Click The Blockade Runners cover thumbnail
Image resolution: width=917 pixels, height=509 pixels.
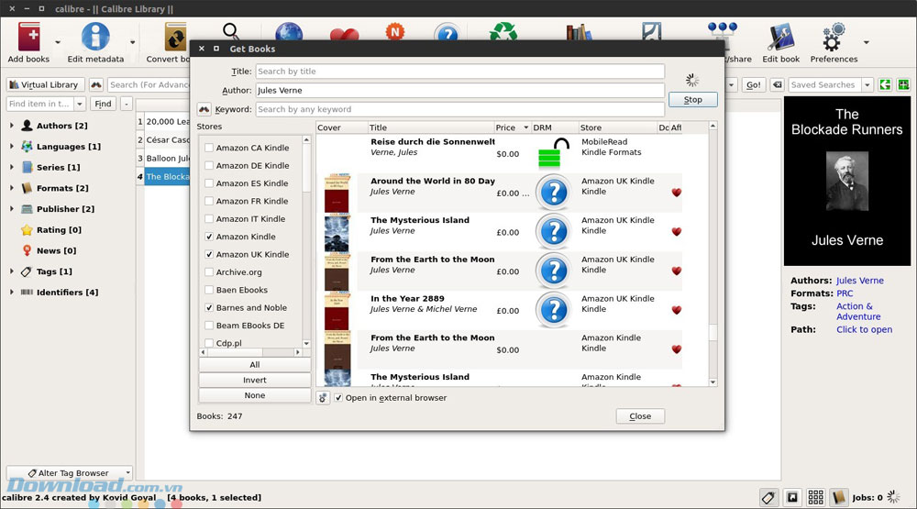[846, 181]
